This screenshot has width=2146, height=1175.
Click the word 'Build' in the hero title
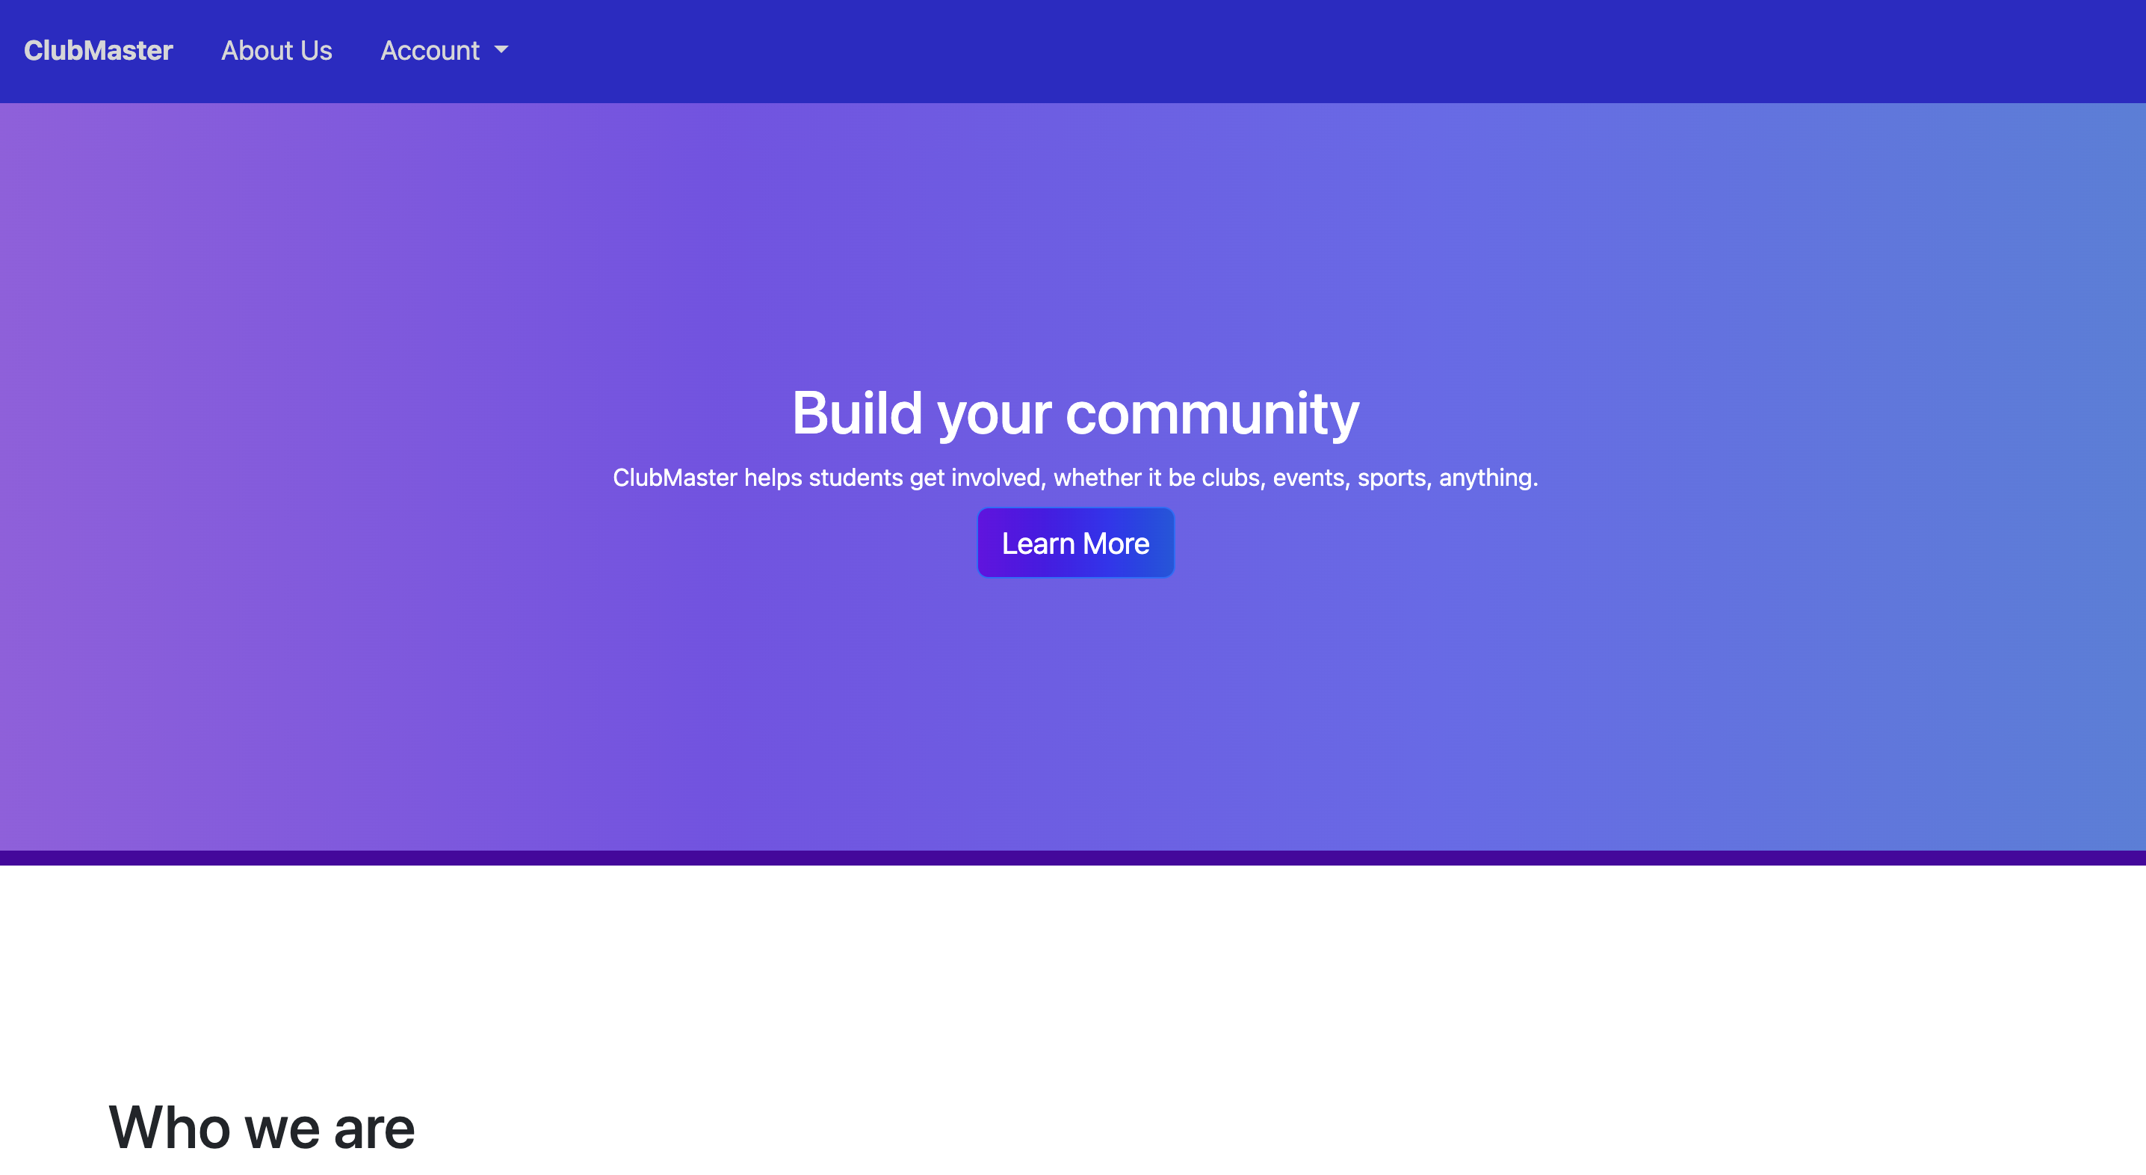[856, 413]
